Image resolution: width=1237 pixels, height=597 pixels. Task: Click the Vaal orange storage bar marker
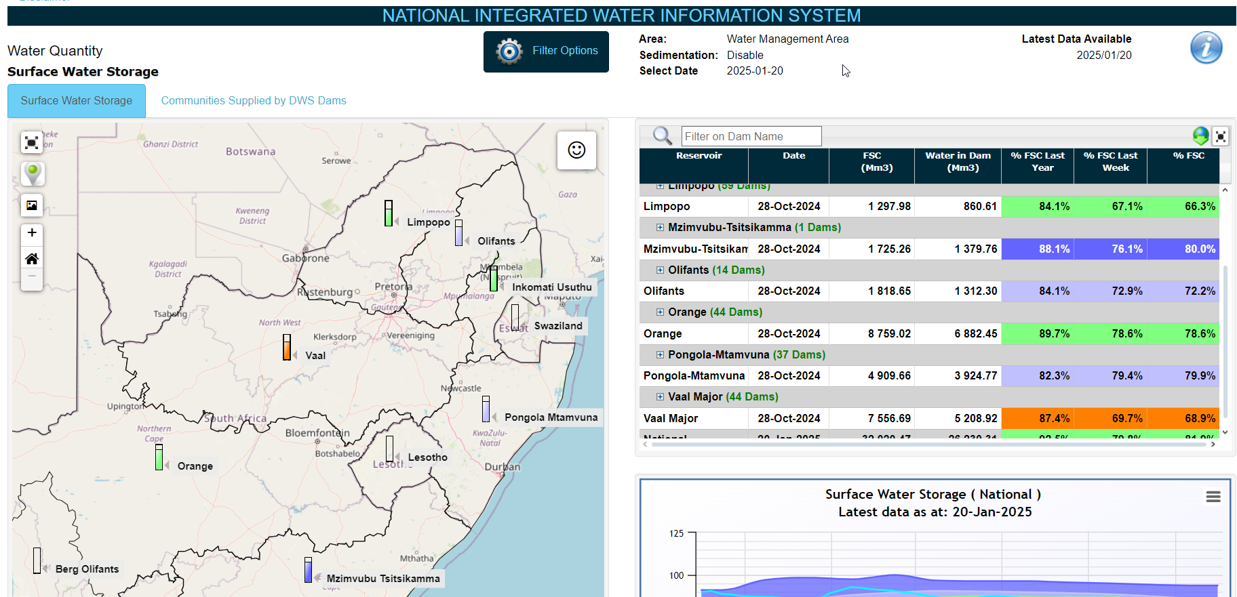287,347
